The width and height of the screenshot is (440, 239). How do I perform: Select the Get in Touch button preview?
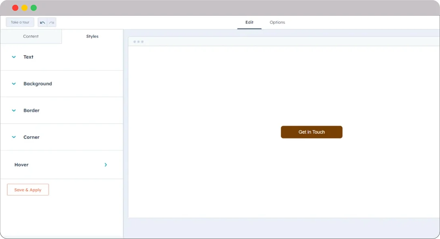point(311,132)
